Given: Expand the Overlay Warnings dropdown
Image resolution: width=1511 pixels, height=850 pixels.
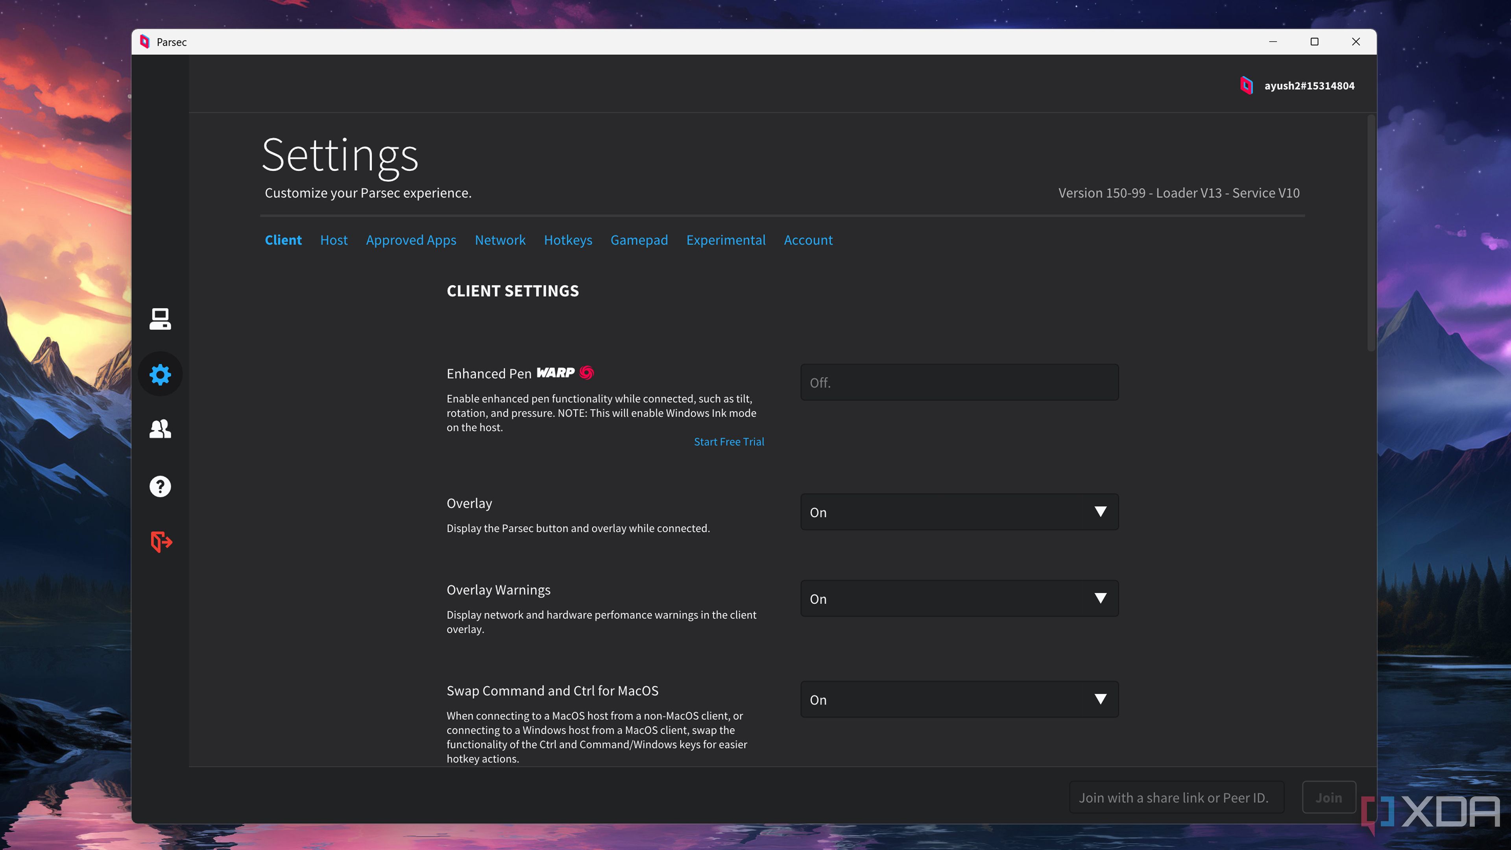Looking at the screenshot, I should (959, 598).
